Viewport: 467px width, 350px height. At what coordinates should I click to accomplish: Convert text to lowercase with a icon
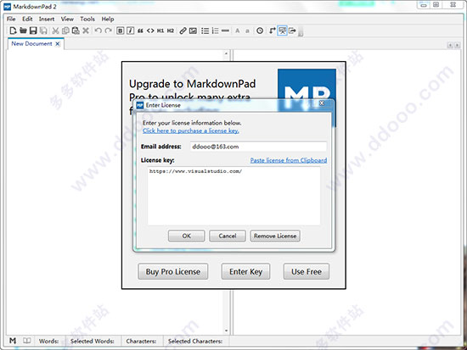pos(247,31)
